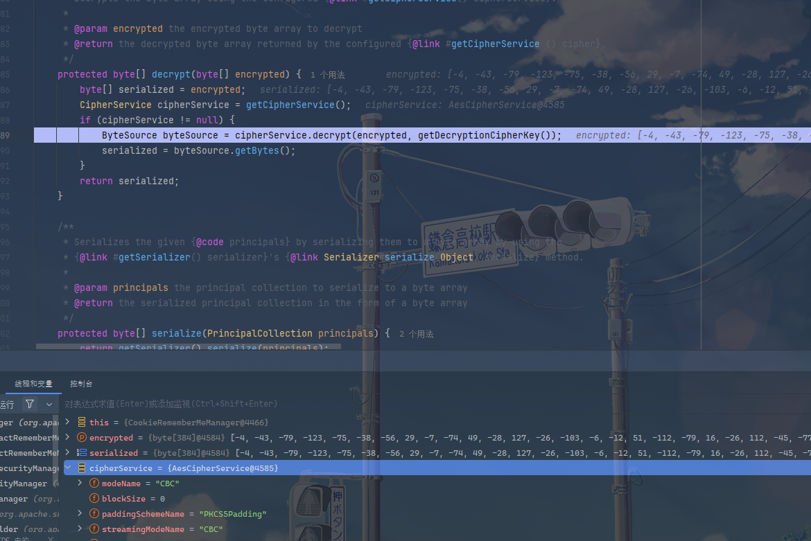Click the '2 个用法' usages hint on serialize
811x541 pixels.
(417, 335)
